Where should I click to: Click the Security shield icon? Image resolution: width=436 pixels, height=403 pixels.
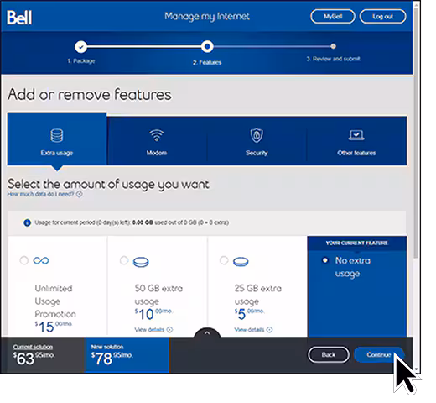pos(257,135)
